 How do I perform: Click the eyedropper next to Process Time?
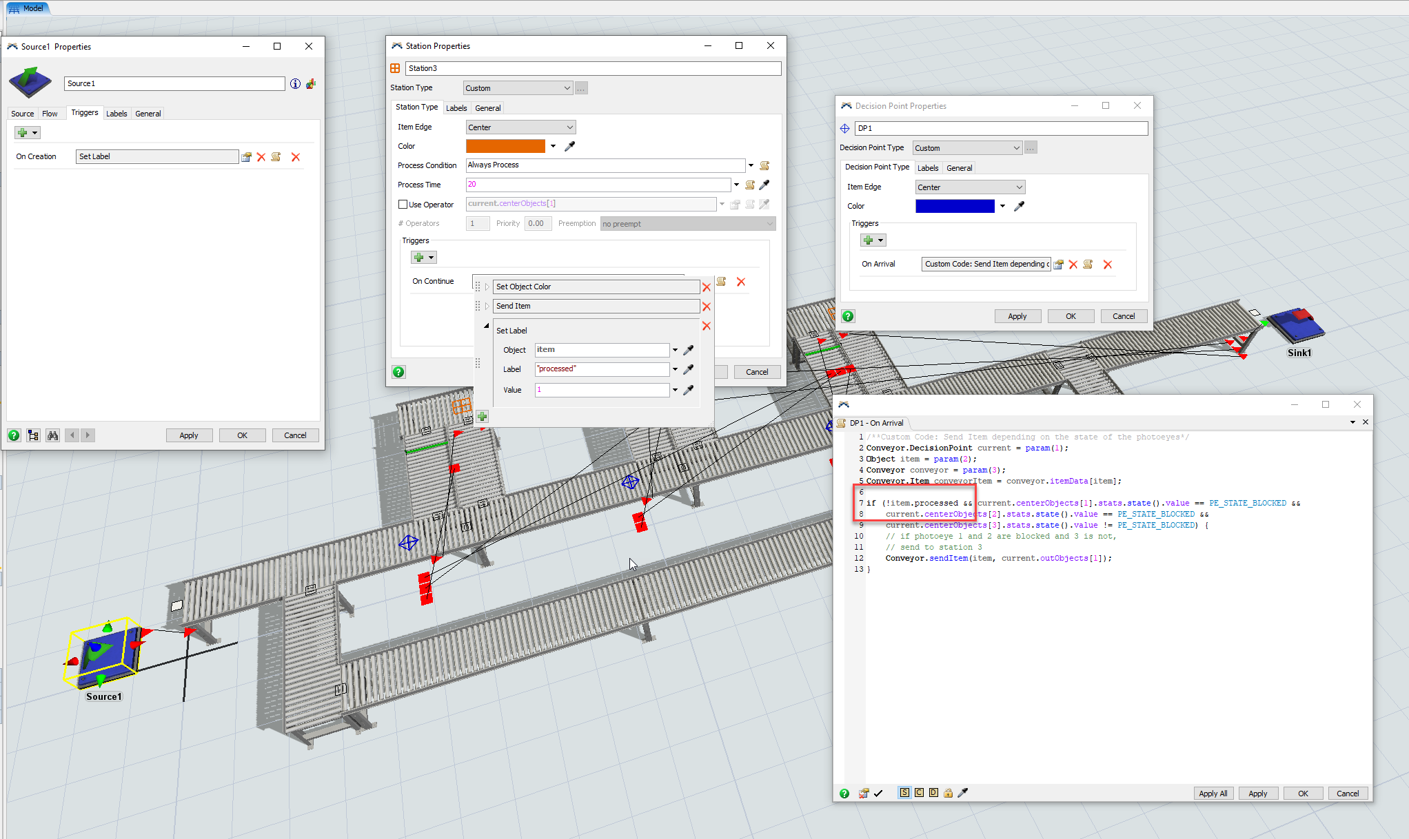coord(764,185)
